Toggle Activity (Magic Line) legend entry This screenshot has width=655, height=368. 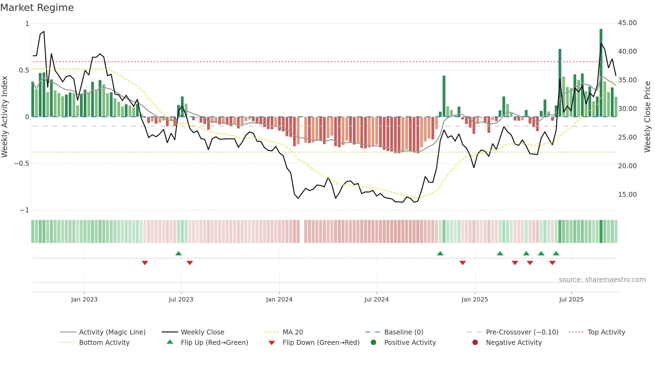coord(103,332)
